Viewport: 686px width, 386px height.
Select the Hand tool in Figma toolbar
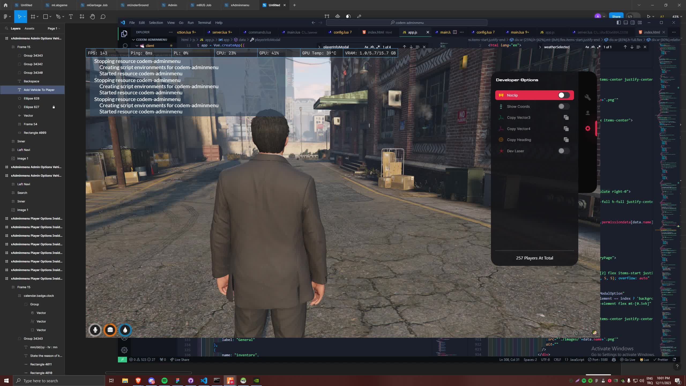pos(92,16)
